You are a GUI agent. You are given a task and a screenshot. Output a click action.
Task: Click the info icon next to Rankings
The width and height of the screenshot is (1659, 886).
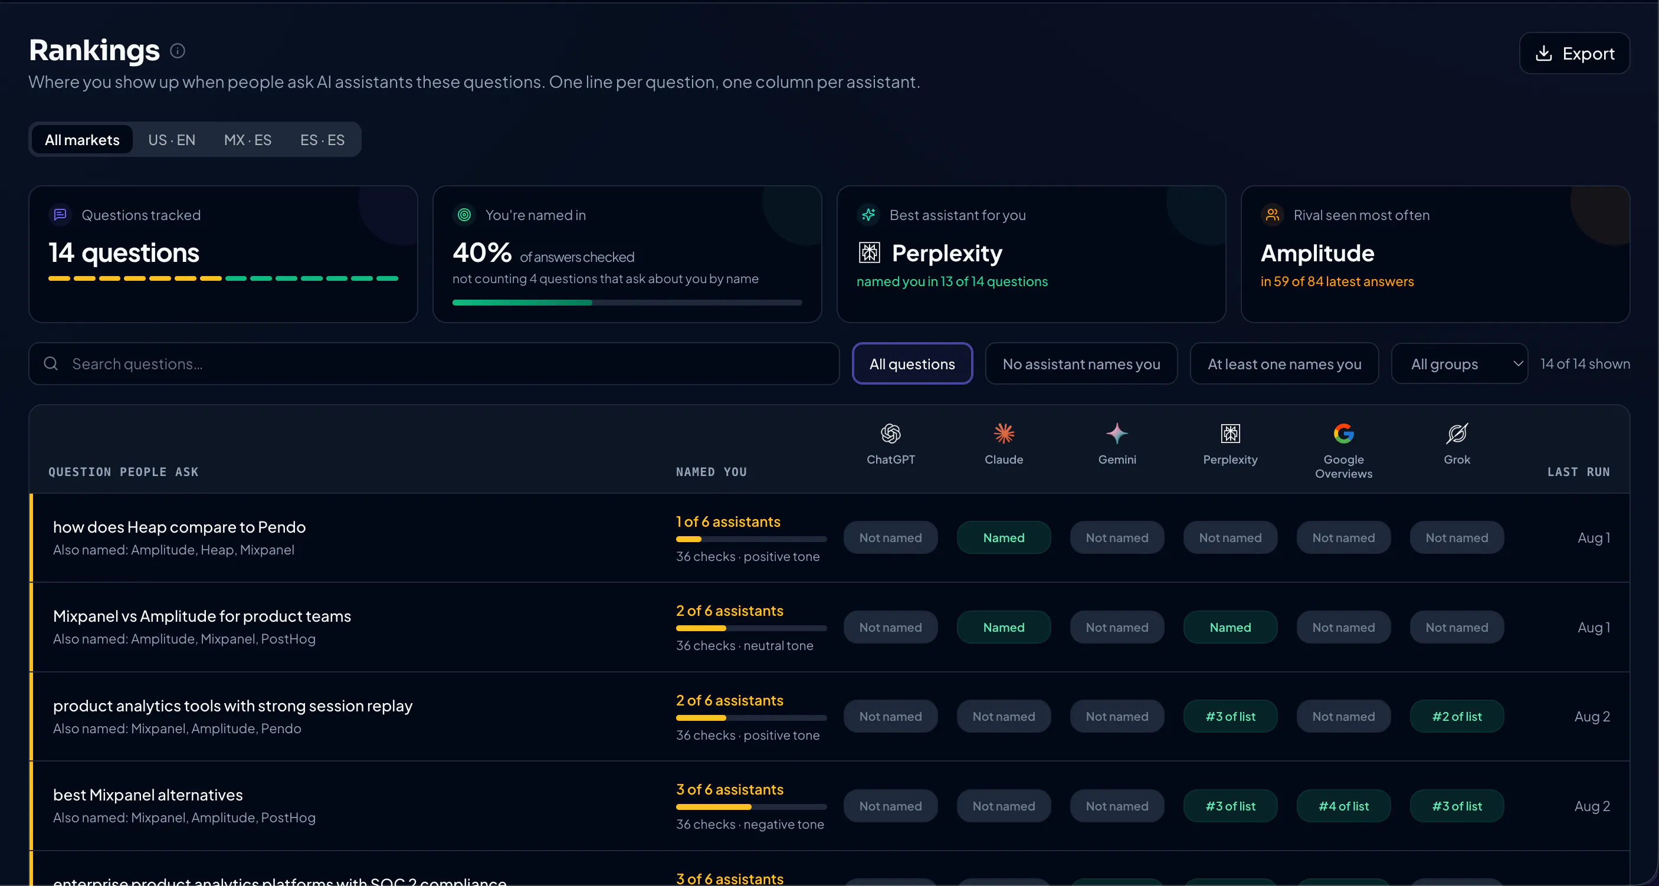point(178,51)
